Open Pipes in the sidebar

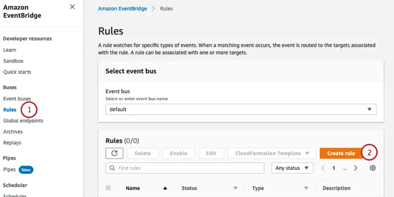point(9,170)
